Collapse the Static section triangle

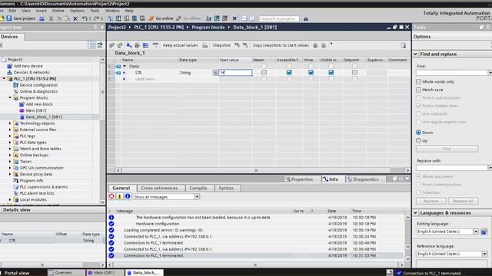click(x=125, y=67)
